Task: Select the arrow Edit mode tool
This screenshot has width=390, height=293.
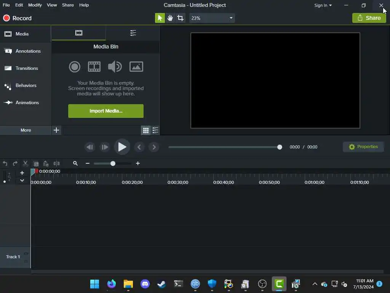Action: [160, 18]
